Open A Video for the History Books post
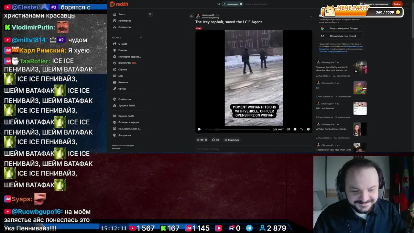 point(331,129)
